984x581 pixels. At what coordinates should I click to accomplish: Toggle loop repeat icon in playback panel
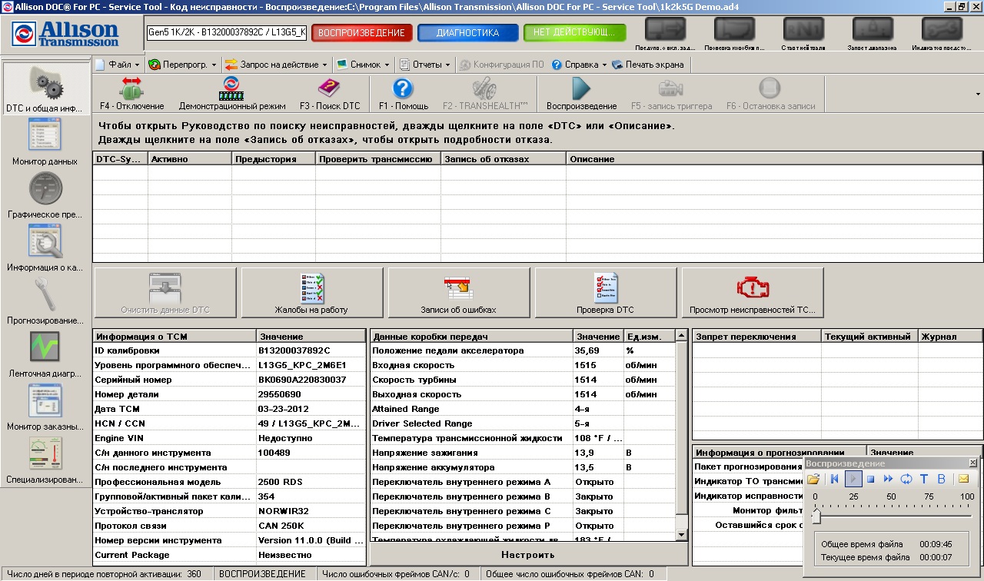click(x=906, y=479)
